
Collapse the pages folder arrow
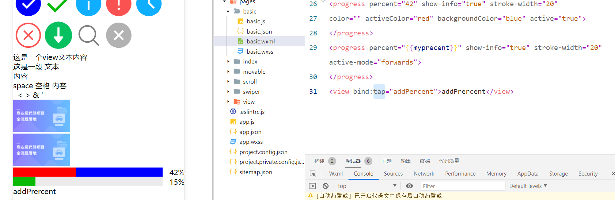coord(224,2)
